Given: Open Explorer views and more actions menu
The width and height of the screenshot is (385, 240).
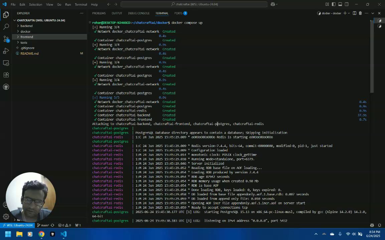Looking at the screenshot, I should [x=81, y=13].
